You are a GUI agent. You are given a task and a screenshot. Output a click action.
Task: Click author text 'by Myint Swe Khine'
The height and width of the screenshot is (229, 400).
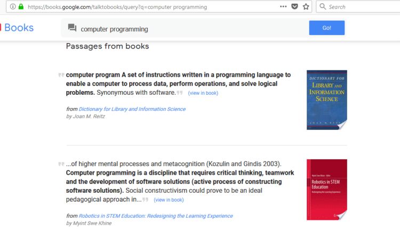point(89,223)
